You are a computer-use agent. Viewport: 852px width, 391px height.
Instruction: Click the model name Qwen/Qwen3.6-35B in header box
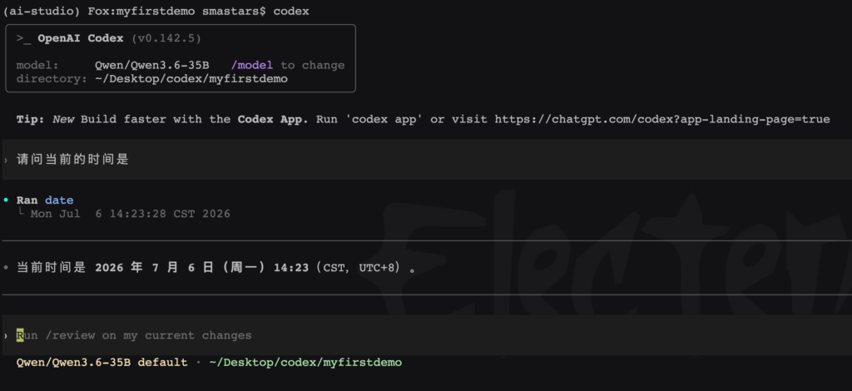point(151,65)
